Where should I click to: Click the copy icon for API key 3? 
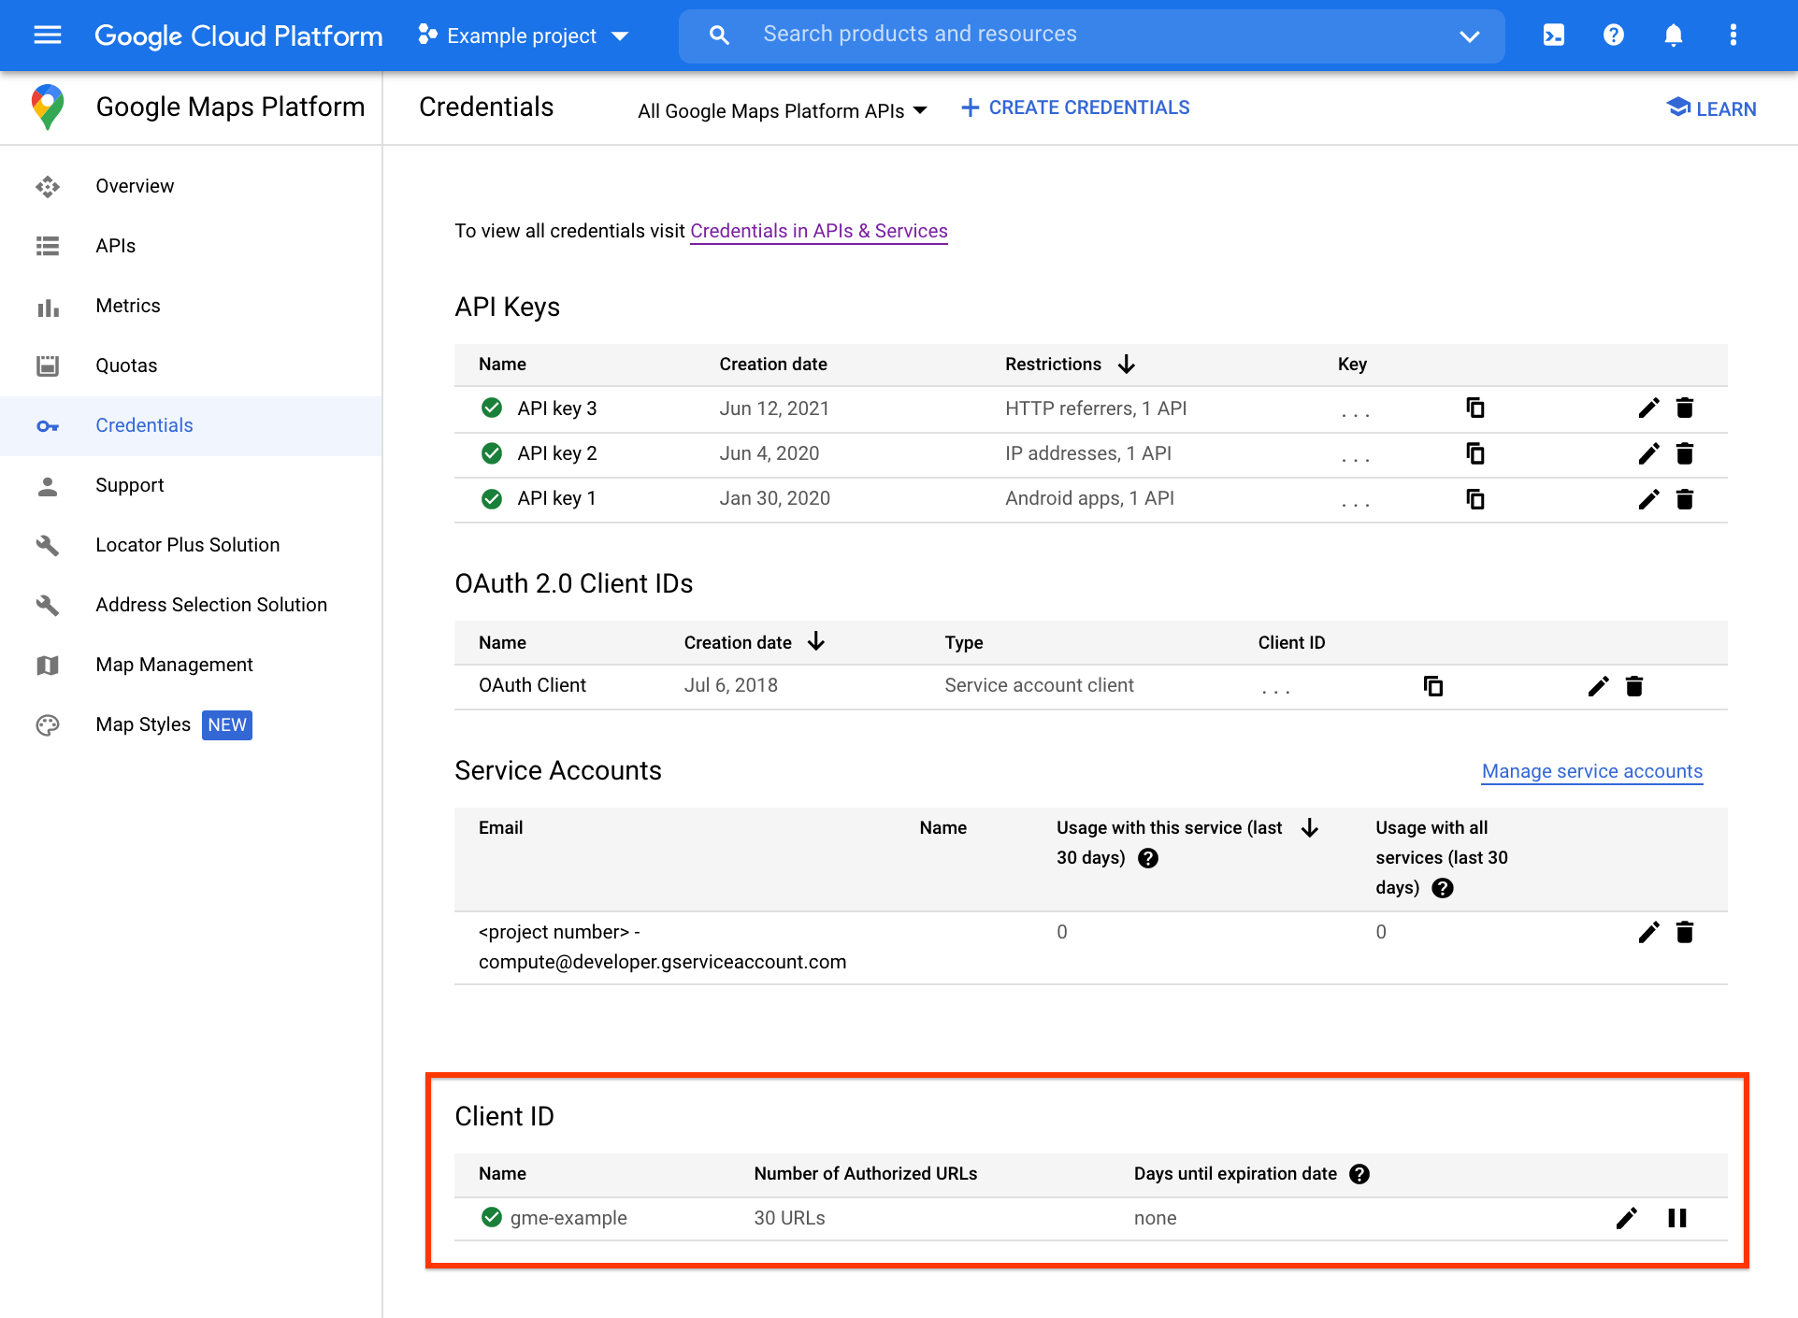click(1477, 408)
